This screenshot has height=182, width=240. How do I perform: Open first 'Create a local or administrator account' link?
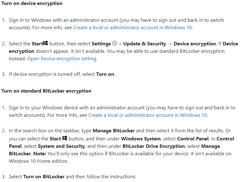pyautogui.click(x=132, y=28)
